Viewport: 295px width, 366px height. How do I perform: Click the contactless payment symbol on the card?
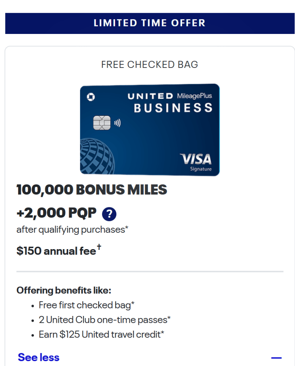click(x=117, y=123)
